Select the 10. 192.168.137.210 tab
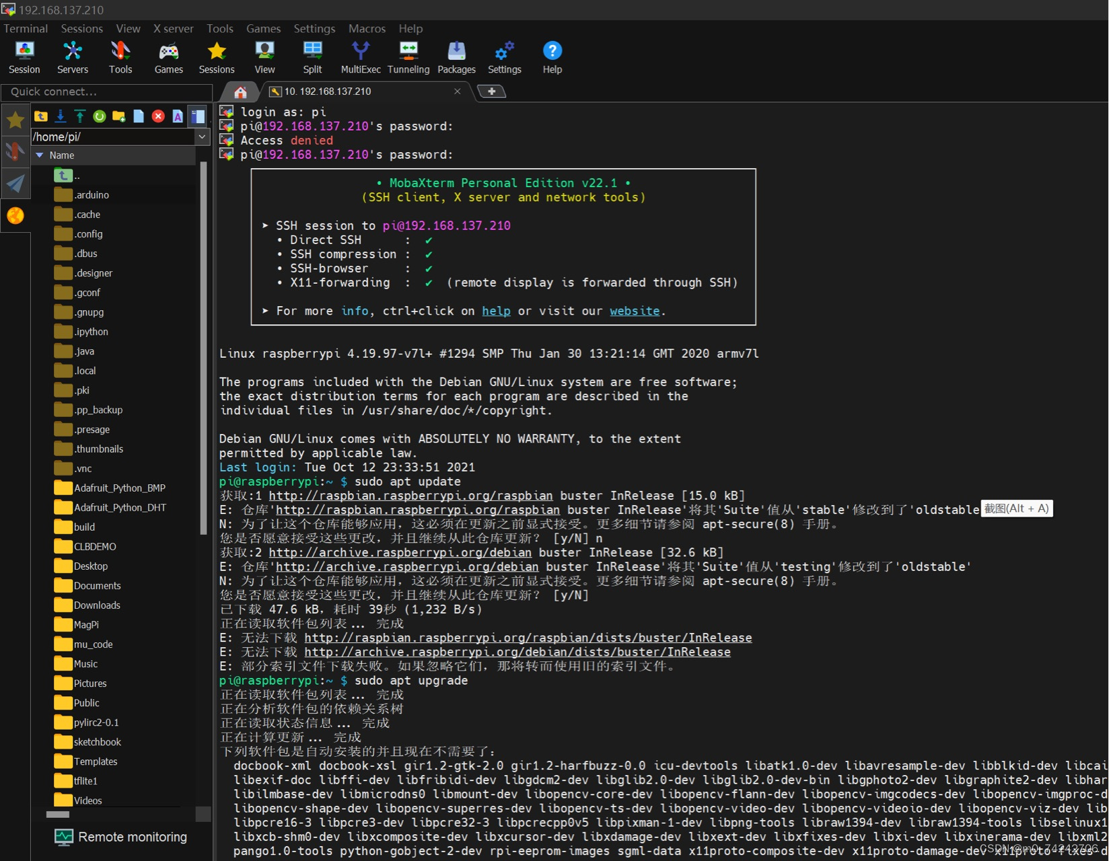The image size is (1109, 861). coord(327,91)
